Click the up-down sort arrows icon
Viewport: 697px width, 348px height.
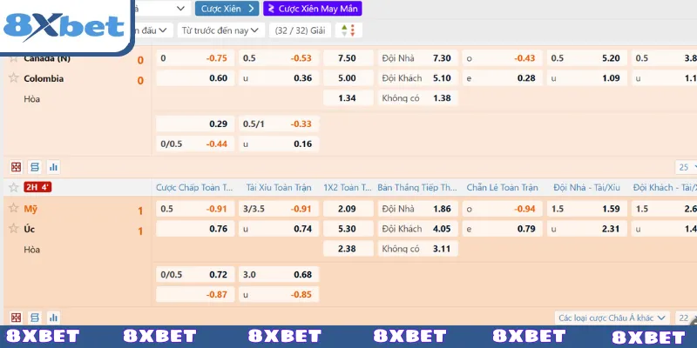coord(348,30)
